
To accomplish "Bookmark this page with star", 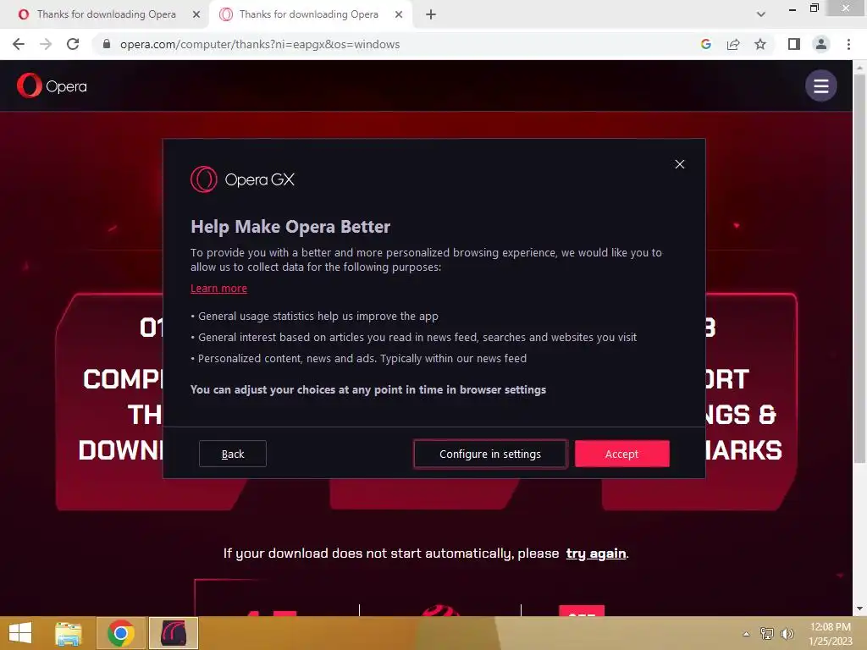I will [x=760, y=44].
